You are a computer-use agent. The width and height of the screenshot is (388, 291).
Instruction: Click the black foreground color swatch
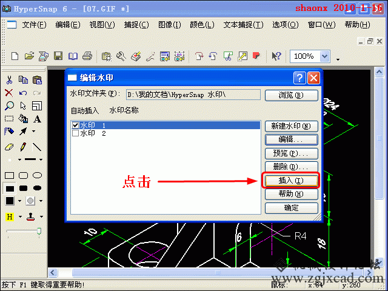tap(10, 201)
